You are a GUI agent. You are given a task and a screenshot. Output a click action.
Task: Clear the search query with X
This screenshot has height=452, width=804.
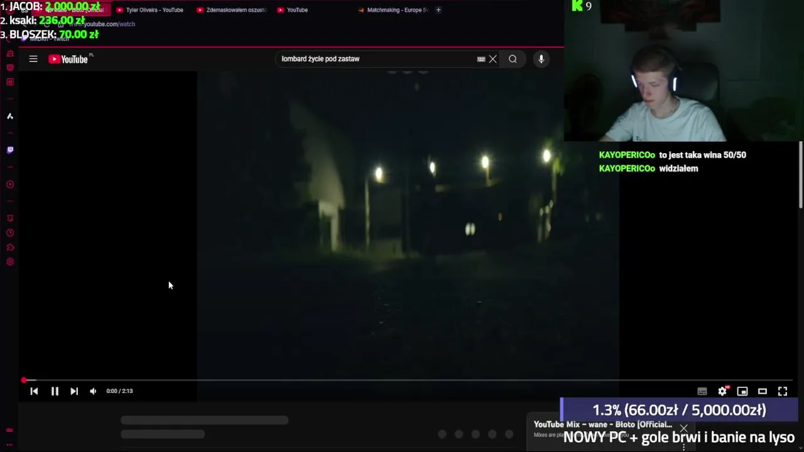click(493, 59)
